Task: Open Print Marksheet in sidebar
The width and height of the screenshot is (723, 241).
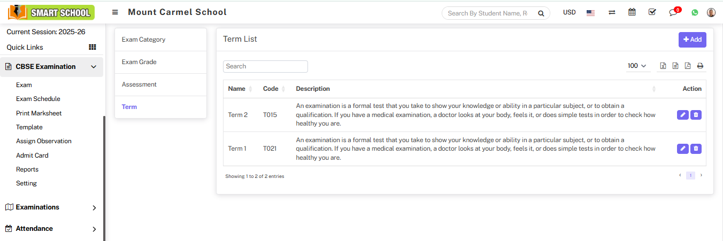Action: click(39, 113)
